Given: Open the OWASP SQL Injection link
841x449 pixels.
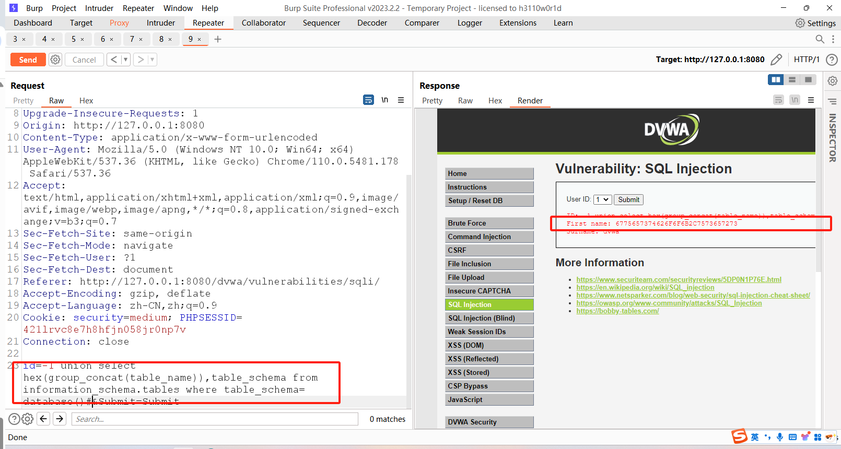Looking at the screenshot, I should [x=669, y=303].
